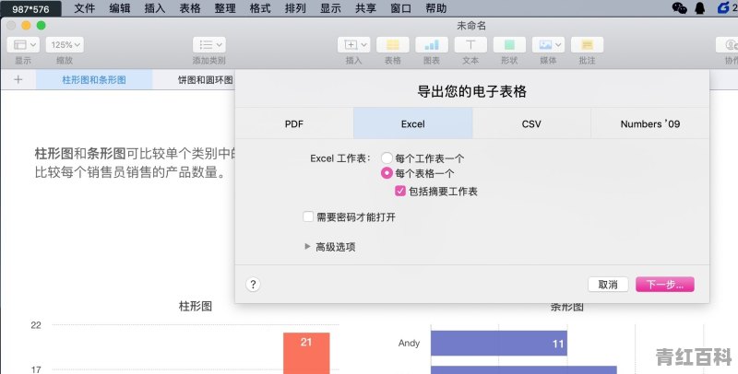Image resolution: width=738 pixels, height=374 pixels.
Task: Click the Collaborate (协作) toolbar icon
Action: pos(727,44)
